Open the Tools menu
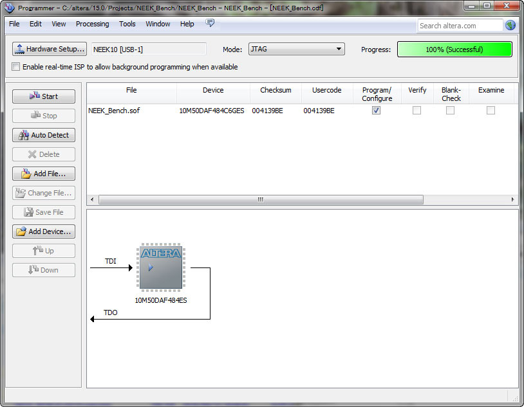 tap(127, 24)
